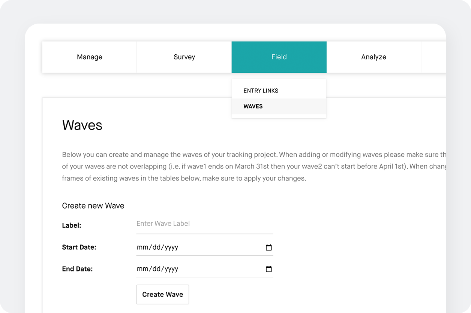Select the year segment of Start Date
Viewport: 471px width, 313px height.
tap(171, 247)
